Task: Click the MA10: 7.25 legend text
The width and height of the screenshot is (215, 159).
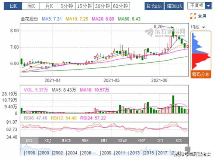Action: tap(77, 19)
